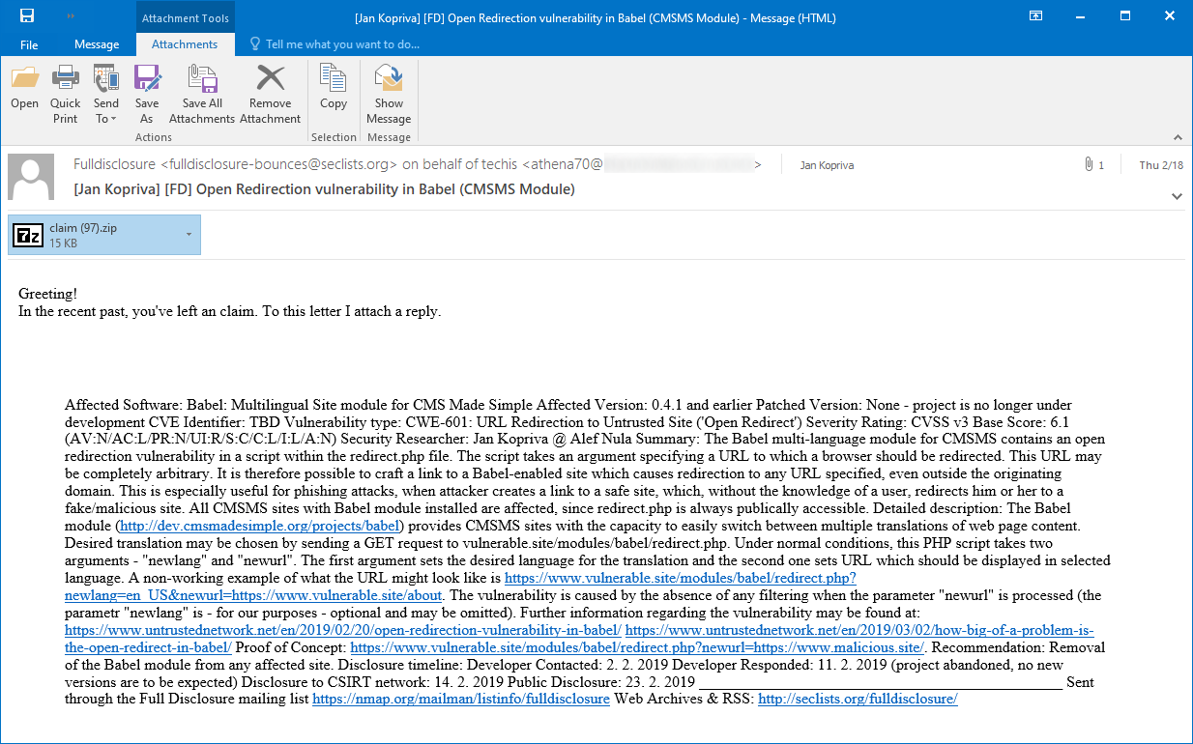Open untrustednetwork open-redirection-vulnerability-in-babel link

click(343, 630)
